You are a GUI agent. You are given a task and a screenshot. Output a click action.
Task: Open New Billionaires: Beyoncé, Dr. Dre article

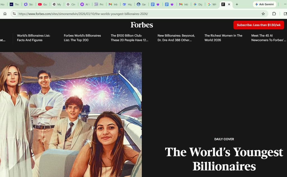click(x=176, y=38)
